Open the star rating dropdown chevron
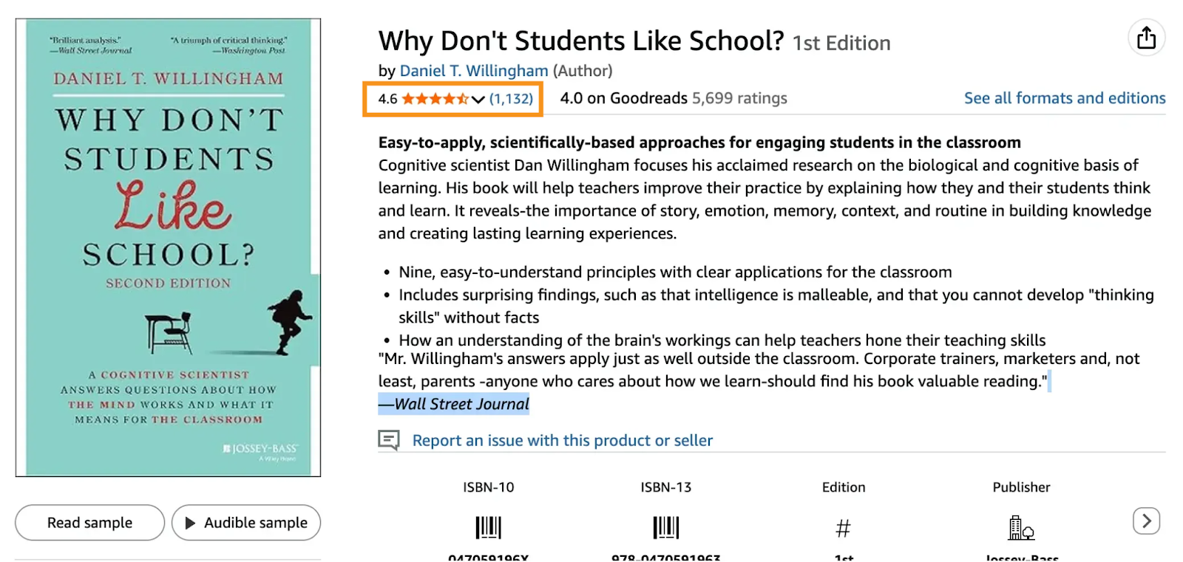Image resolution: width=1183 pixels, height=562 pixels. pos(478,100)
